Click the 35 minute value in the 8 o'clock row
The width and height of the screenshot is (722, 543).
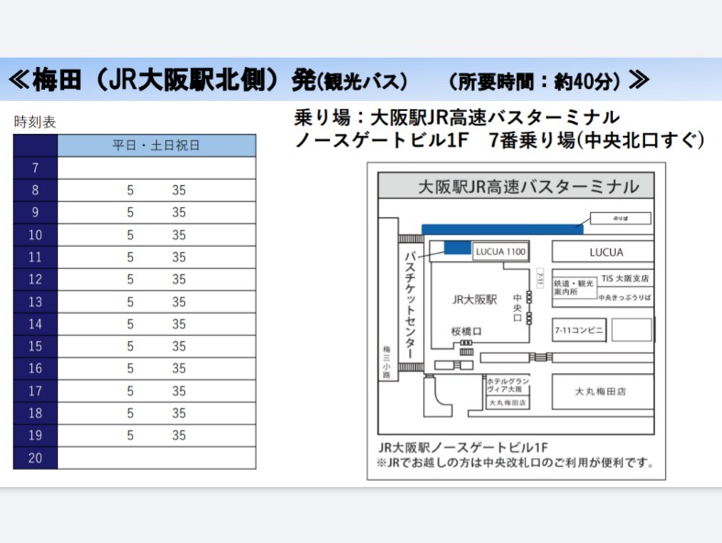click(179, 190)
